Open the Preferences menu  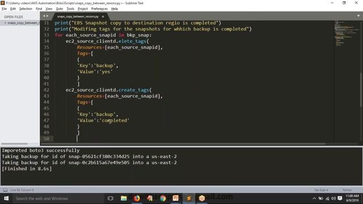pyautogui.click(x=99, y=9)
